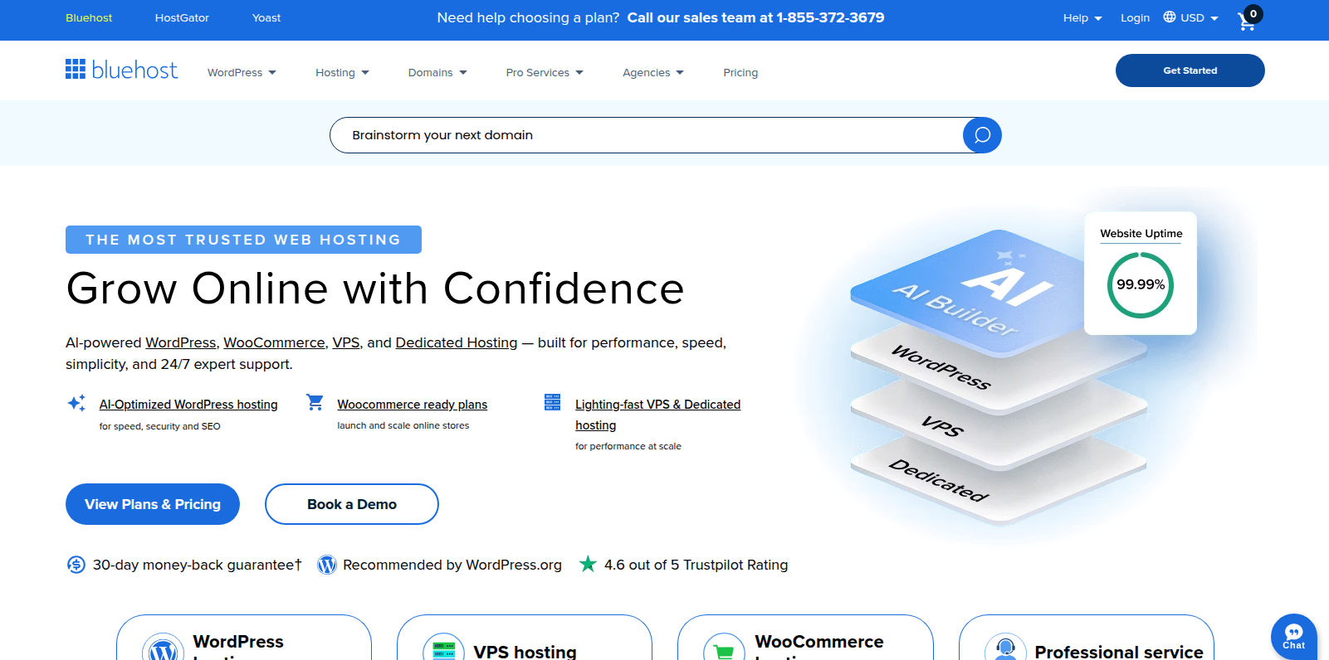1329x660 pixels.
Task: Open the Chat bubble widget
Action: (1293, 636)
